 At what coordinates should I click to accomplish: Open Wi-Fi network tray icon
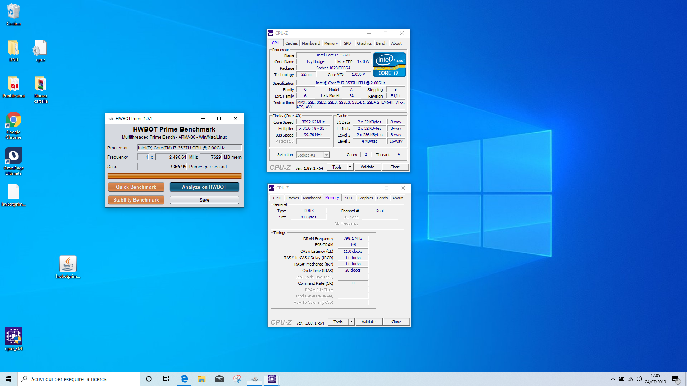click(630, 379)
